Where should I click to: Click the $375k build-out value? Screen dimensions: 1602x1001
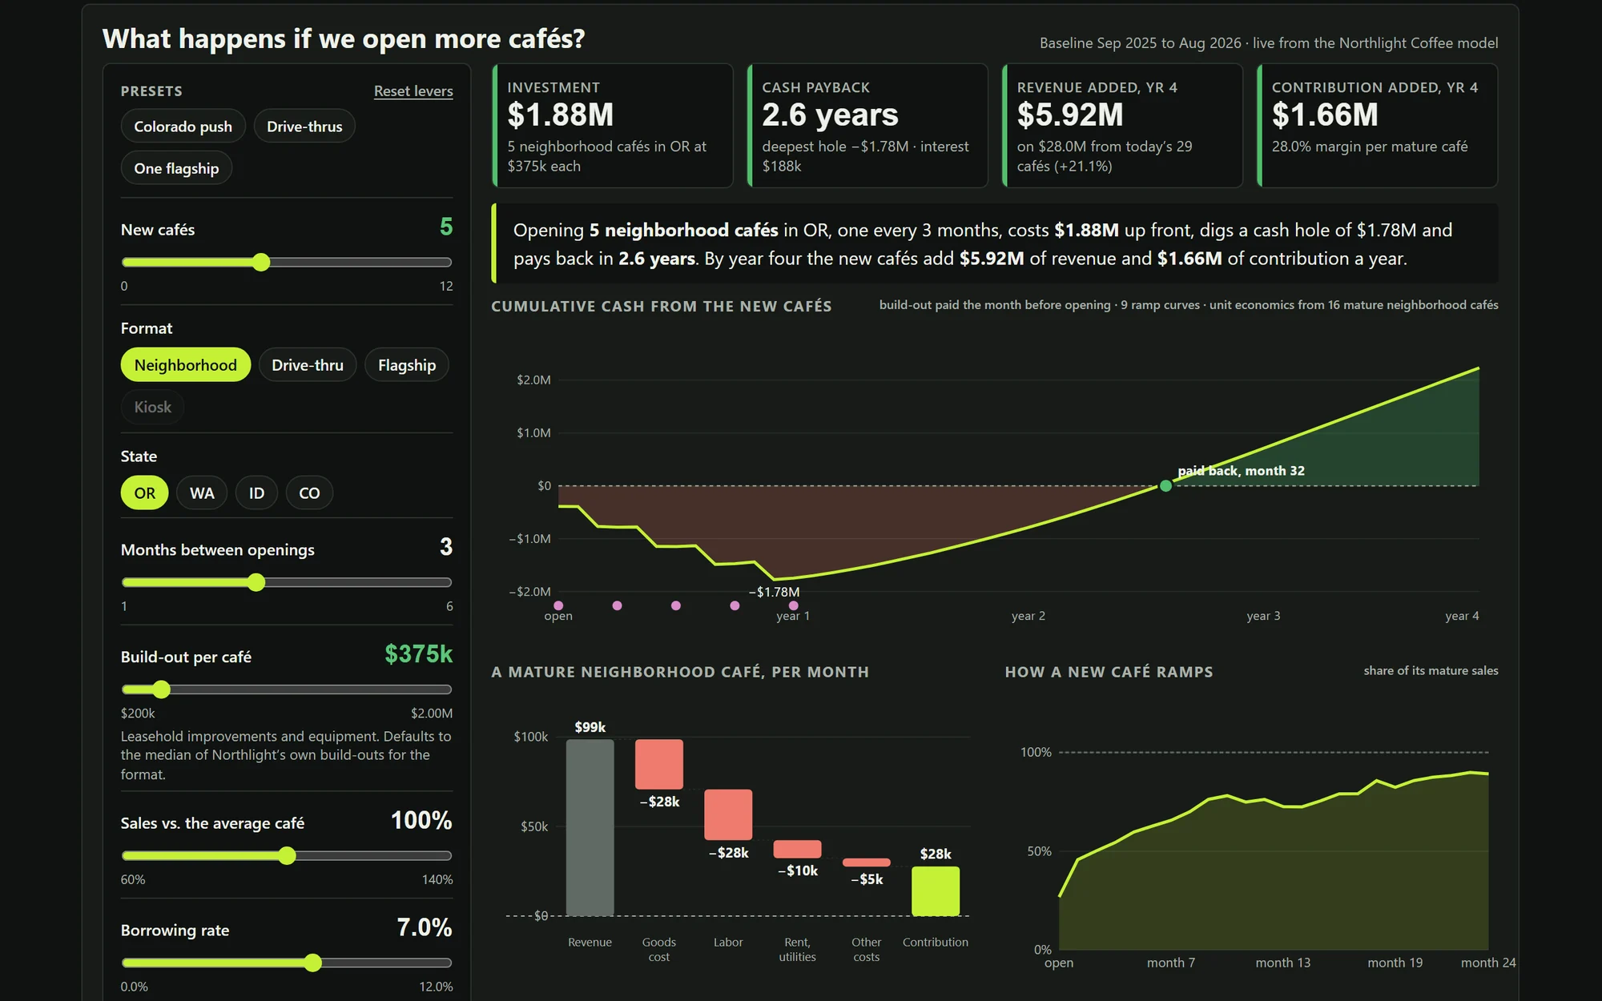tap(418, 654)
